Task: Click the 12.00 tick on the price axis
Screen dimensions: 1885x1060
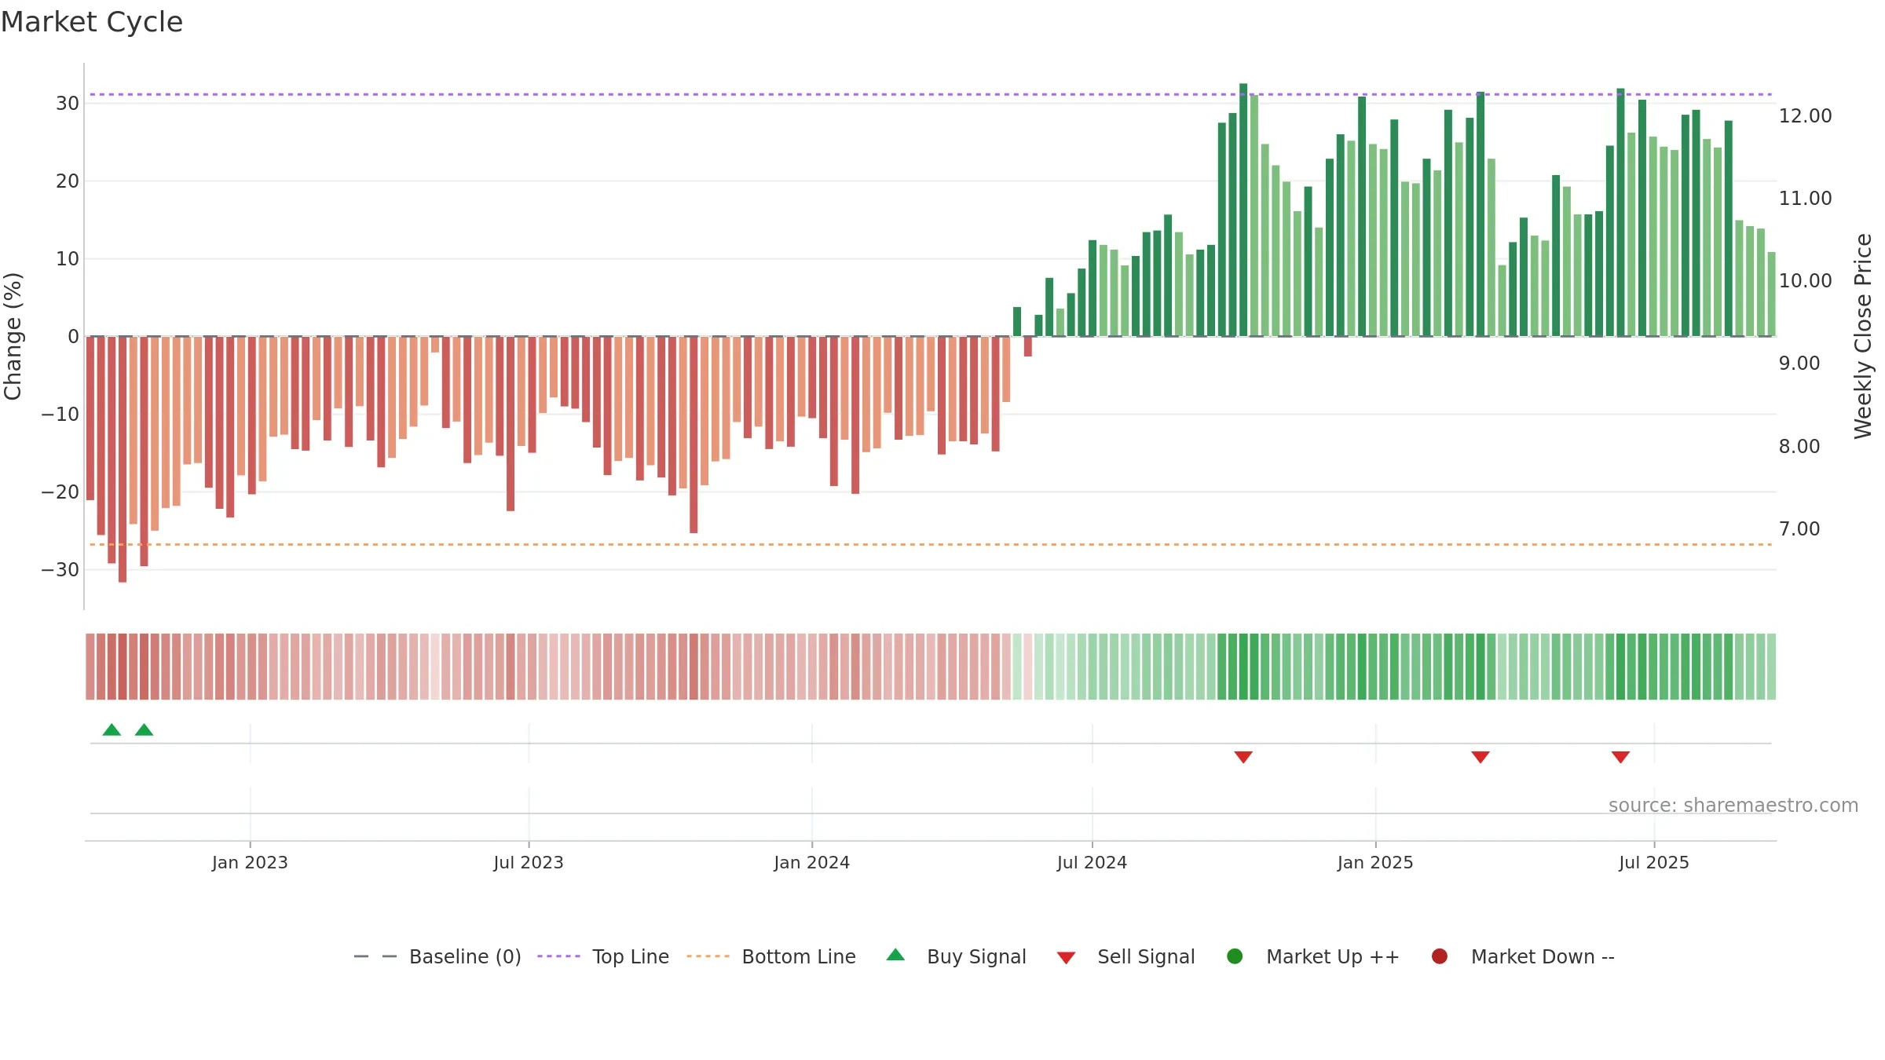Action: pyautogui.click(x=1805, y=115)
